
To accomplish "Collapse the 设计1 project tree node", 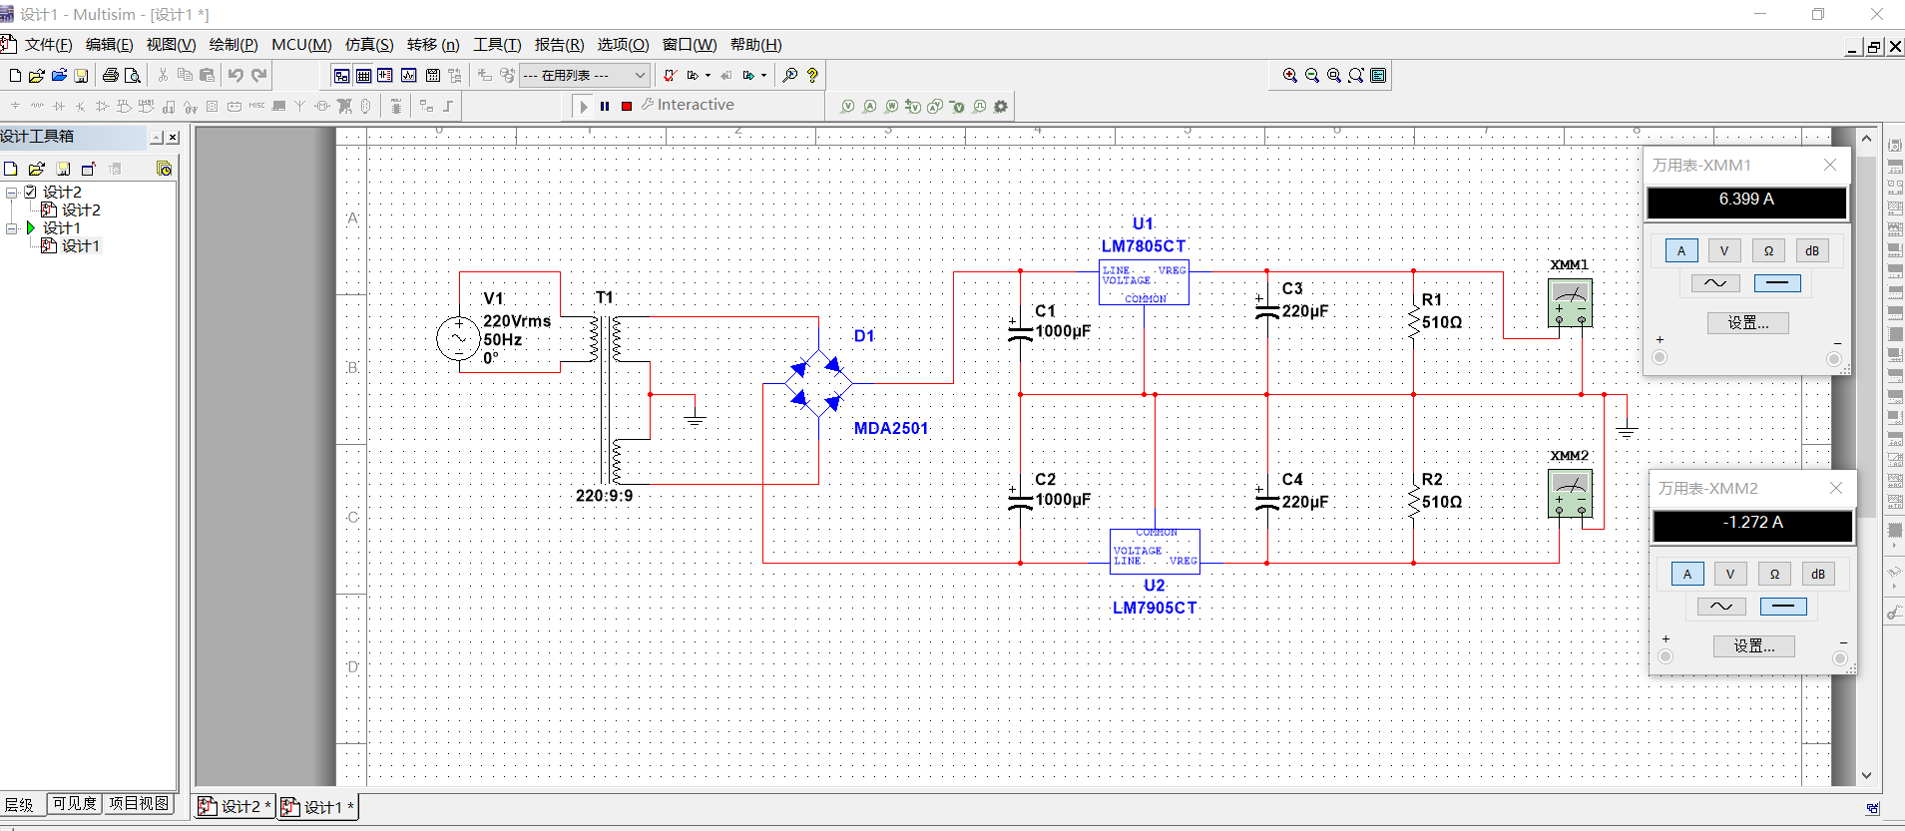I will (x=12, y=228).
